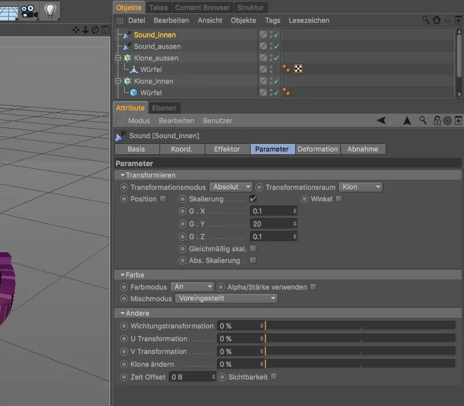
Task: Enable Abs. Skalierung checkbox
Action: pos(253,260)
